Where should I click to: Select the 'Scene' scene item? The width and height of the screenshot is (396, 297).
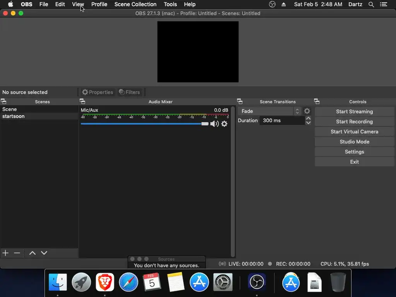point(39,109)
